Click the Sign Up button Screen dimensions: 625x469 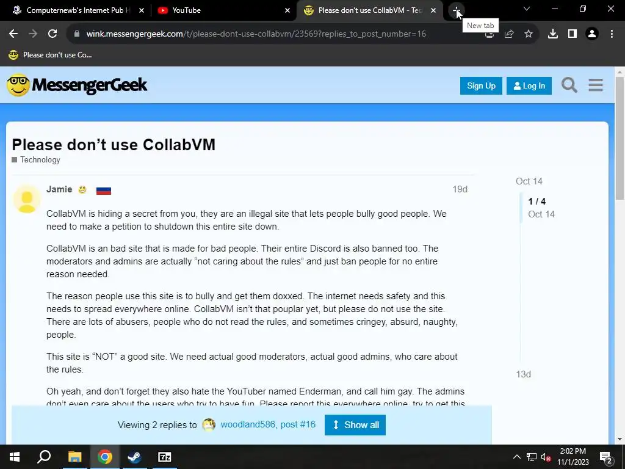481,85
